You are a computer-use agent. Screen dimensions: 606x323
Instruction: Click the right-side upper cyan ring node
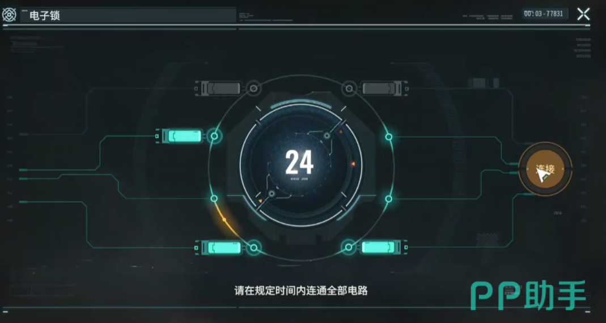(389, 137)
